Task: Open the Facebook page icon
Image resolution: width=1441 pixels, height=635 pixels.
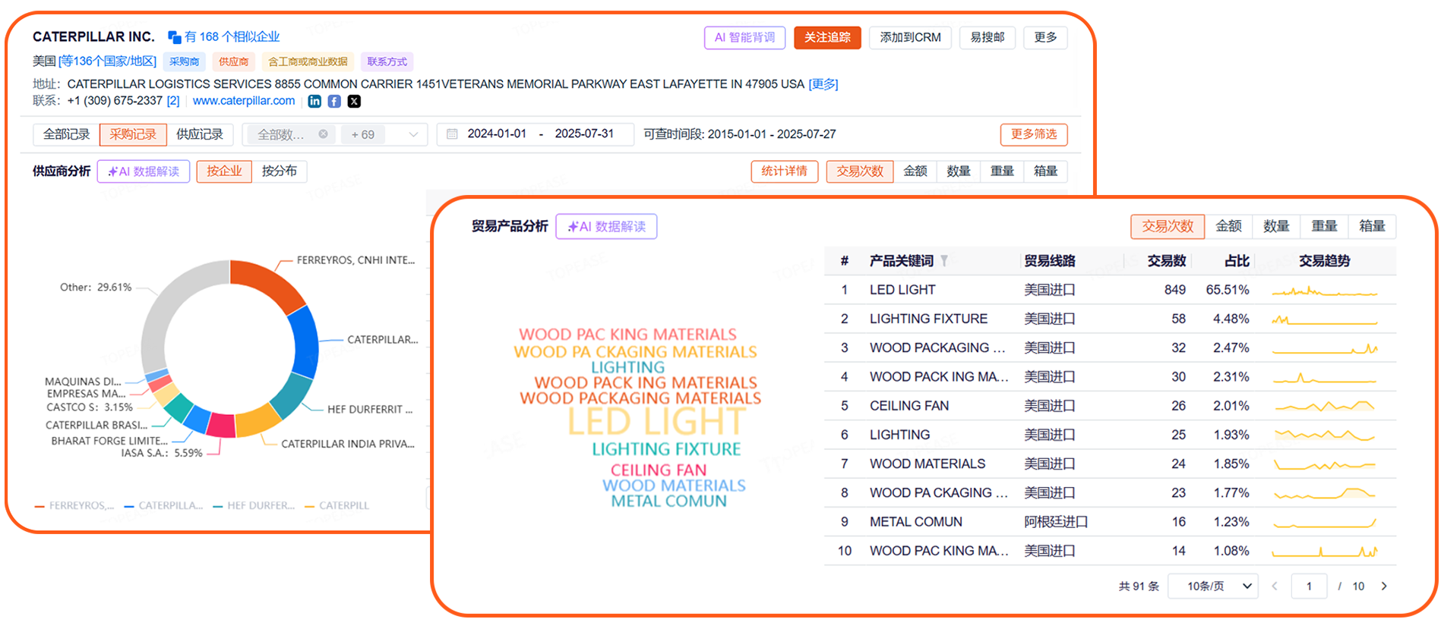Action: coord(334,101)
